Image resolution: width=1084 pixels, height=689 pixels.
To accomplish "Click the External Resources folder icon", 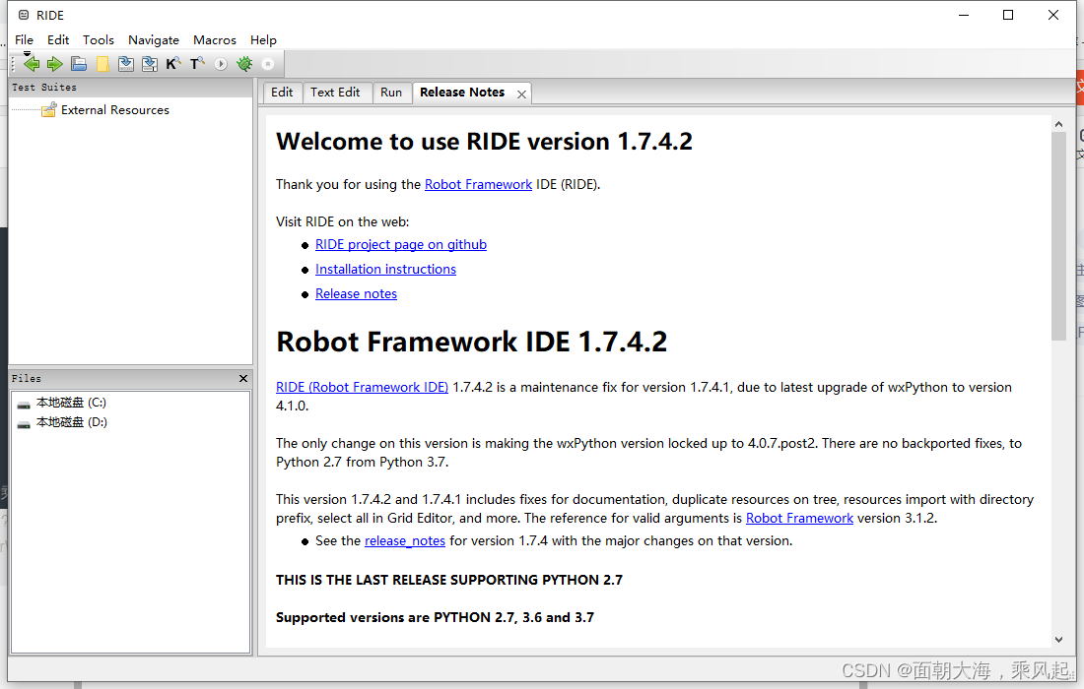I will tap(48, 110).
